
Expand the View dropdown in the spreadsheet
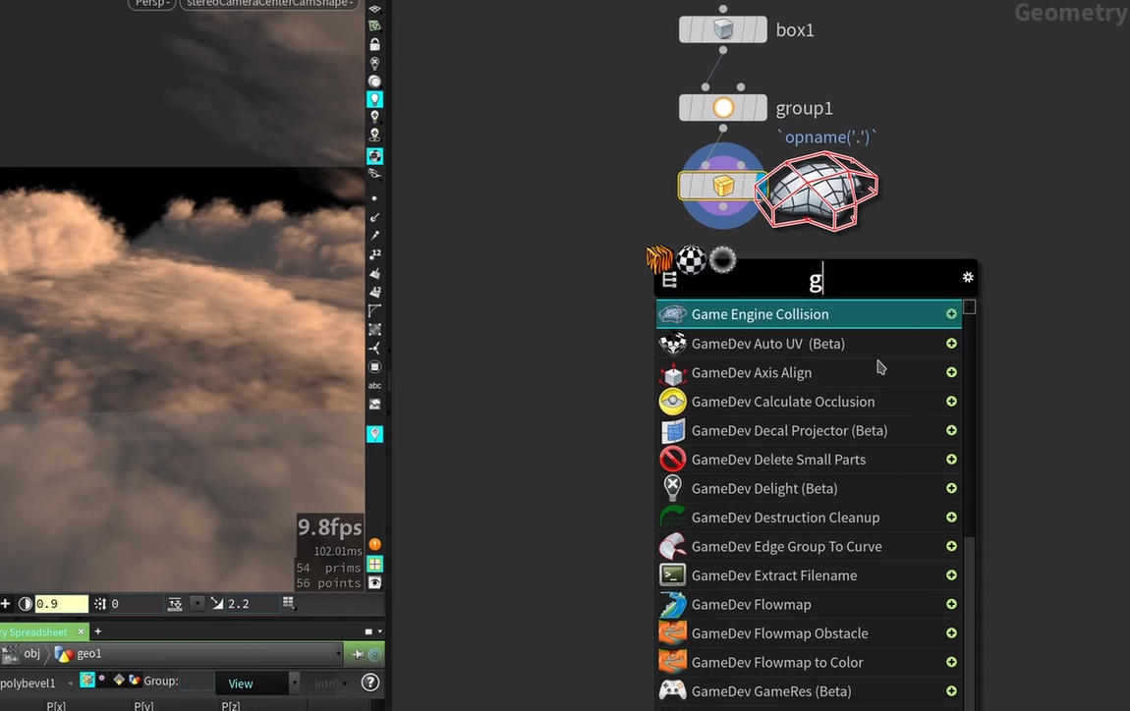pos(294,684)
